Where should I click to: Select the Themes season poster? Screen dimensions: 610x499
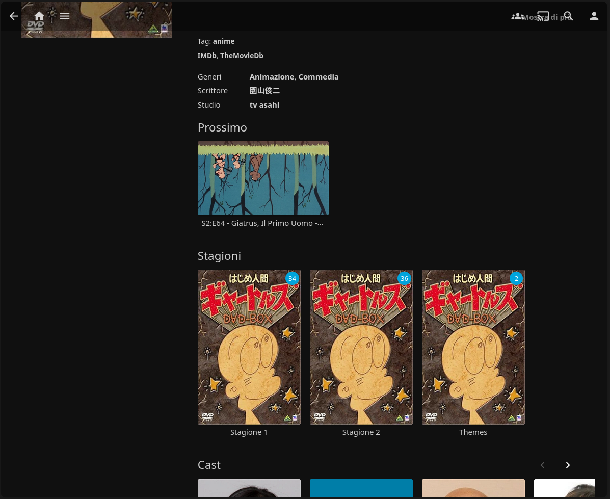tap(473, 347)
